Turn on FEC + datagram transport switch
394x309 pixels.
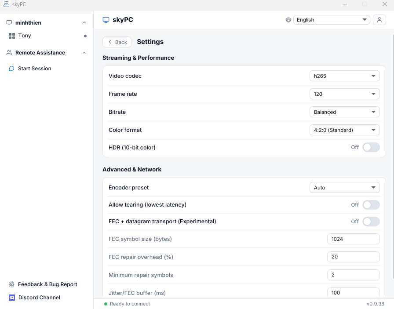click(371, 222)
